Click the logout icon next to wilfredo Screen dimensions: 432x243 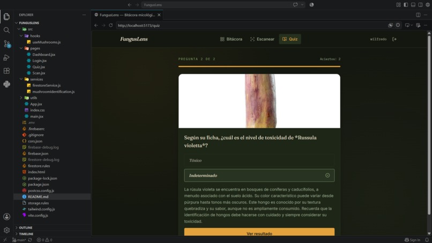click(394, 39)
